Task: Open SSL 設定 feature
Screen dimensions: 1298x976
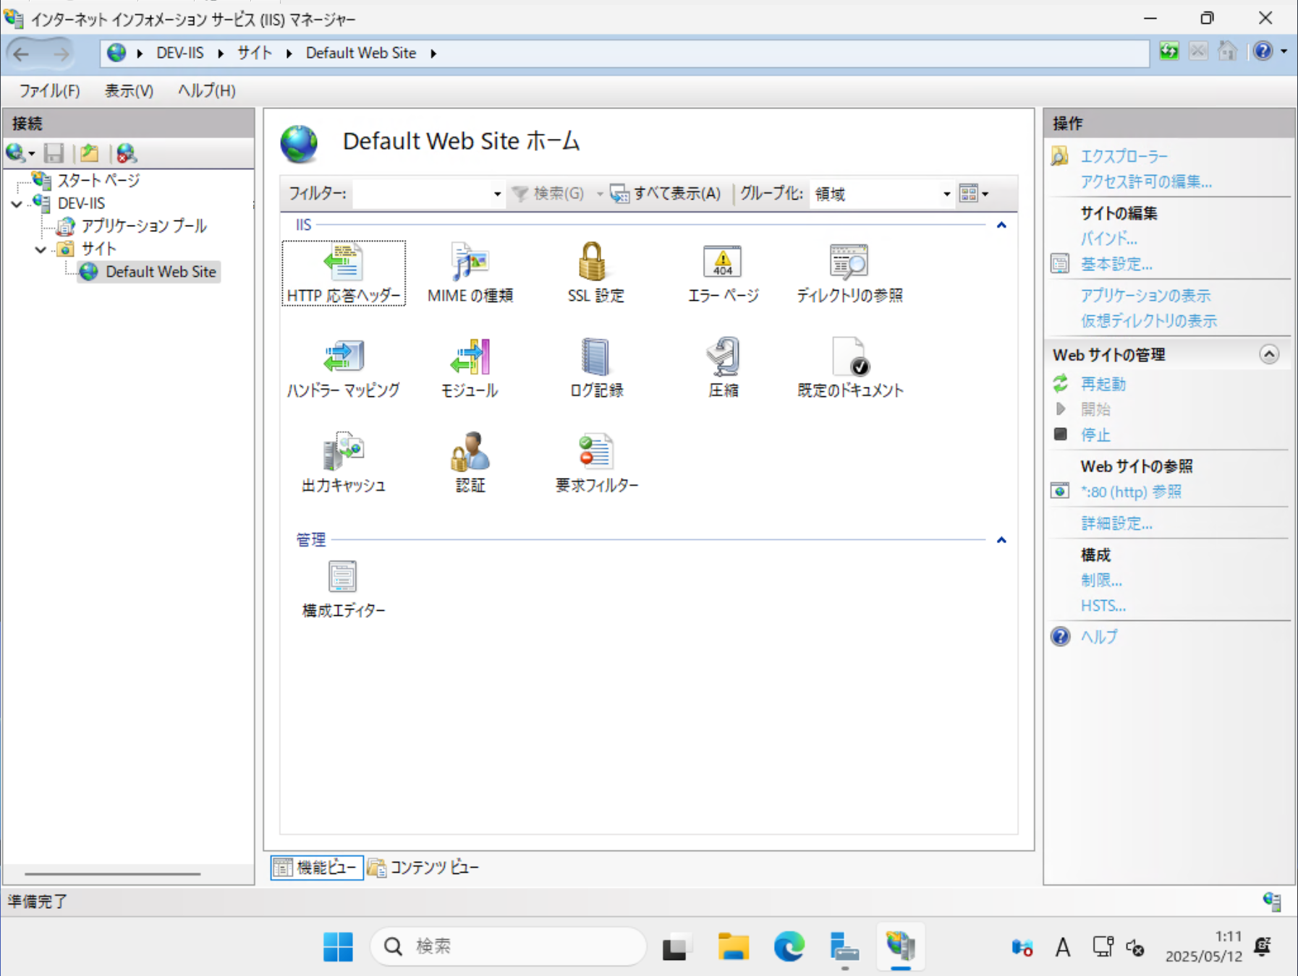Action: click(x=595, y=274)
